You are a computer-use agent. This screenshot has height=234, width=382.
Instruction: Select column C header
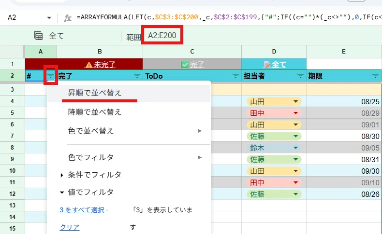click(x=192, y=52)
